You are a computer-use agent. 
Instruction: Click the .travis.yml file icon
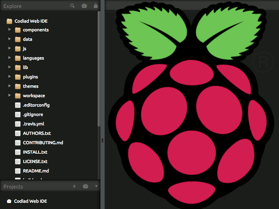click(18, 124)
